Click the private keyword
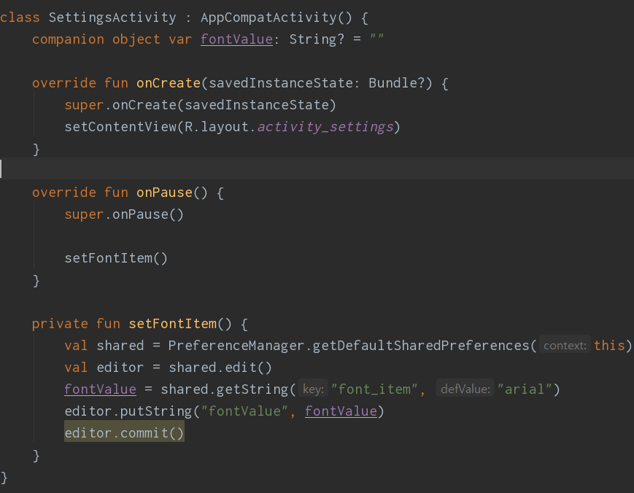This screenshot has height=493, width=634. (x=60, y=324)
